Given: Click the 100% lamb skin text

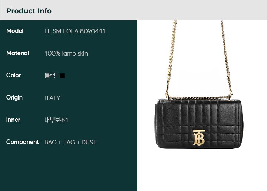Looking at the screenshot, I should click(x=66, y=54).
